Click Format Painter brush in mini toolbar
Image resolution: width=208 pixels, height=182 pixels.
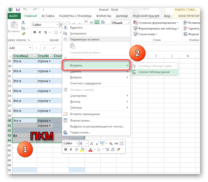click(119, 149)
